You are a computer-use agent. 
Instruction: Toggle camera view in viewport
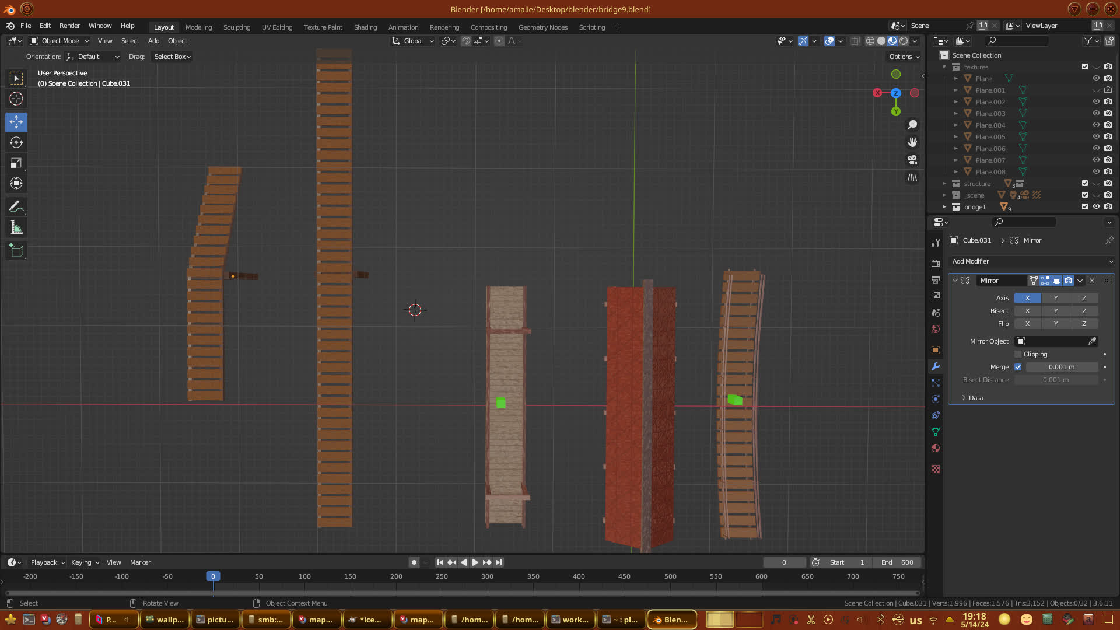(x=912, y=160)
